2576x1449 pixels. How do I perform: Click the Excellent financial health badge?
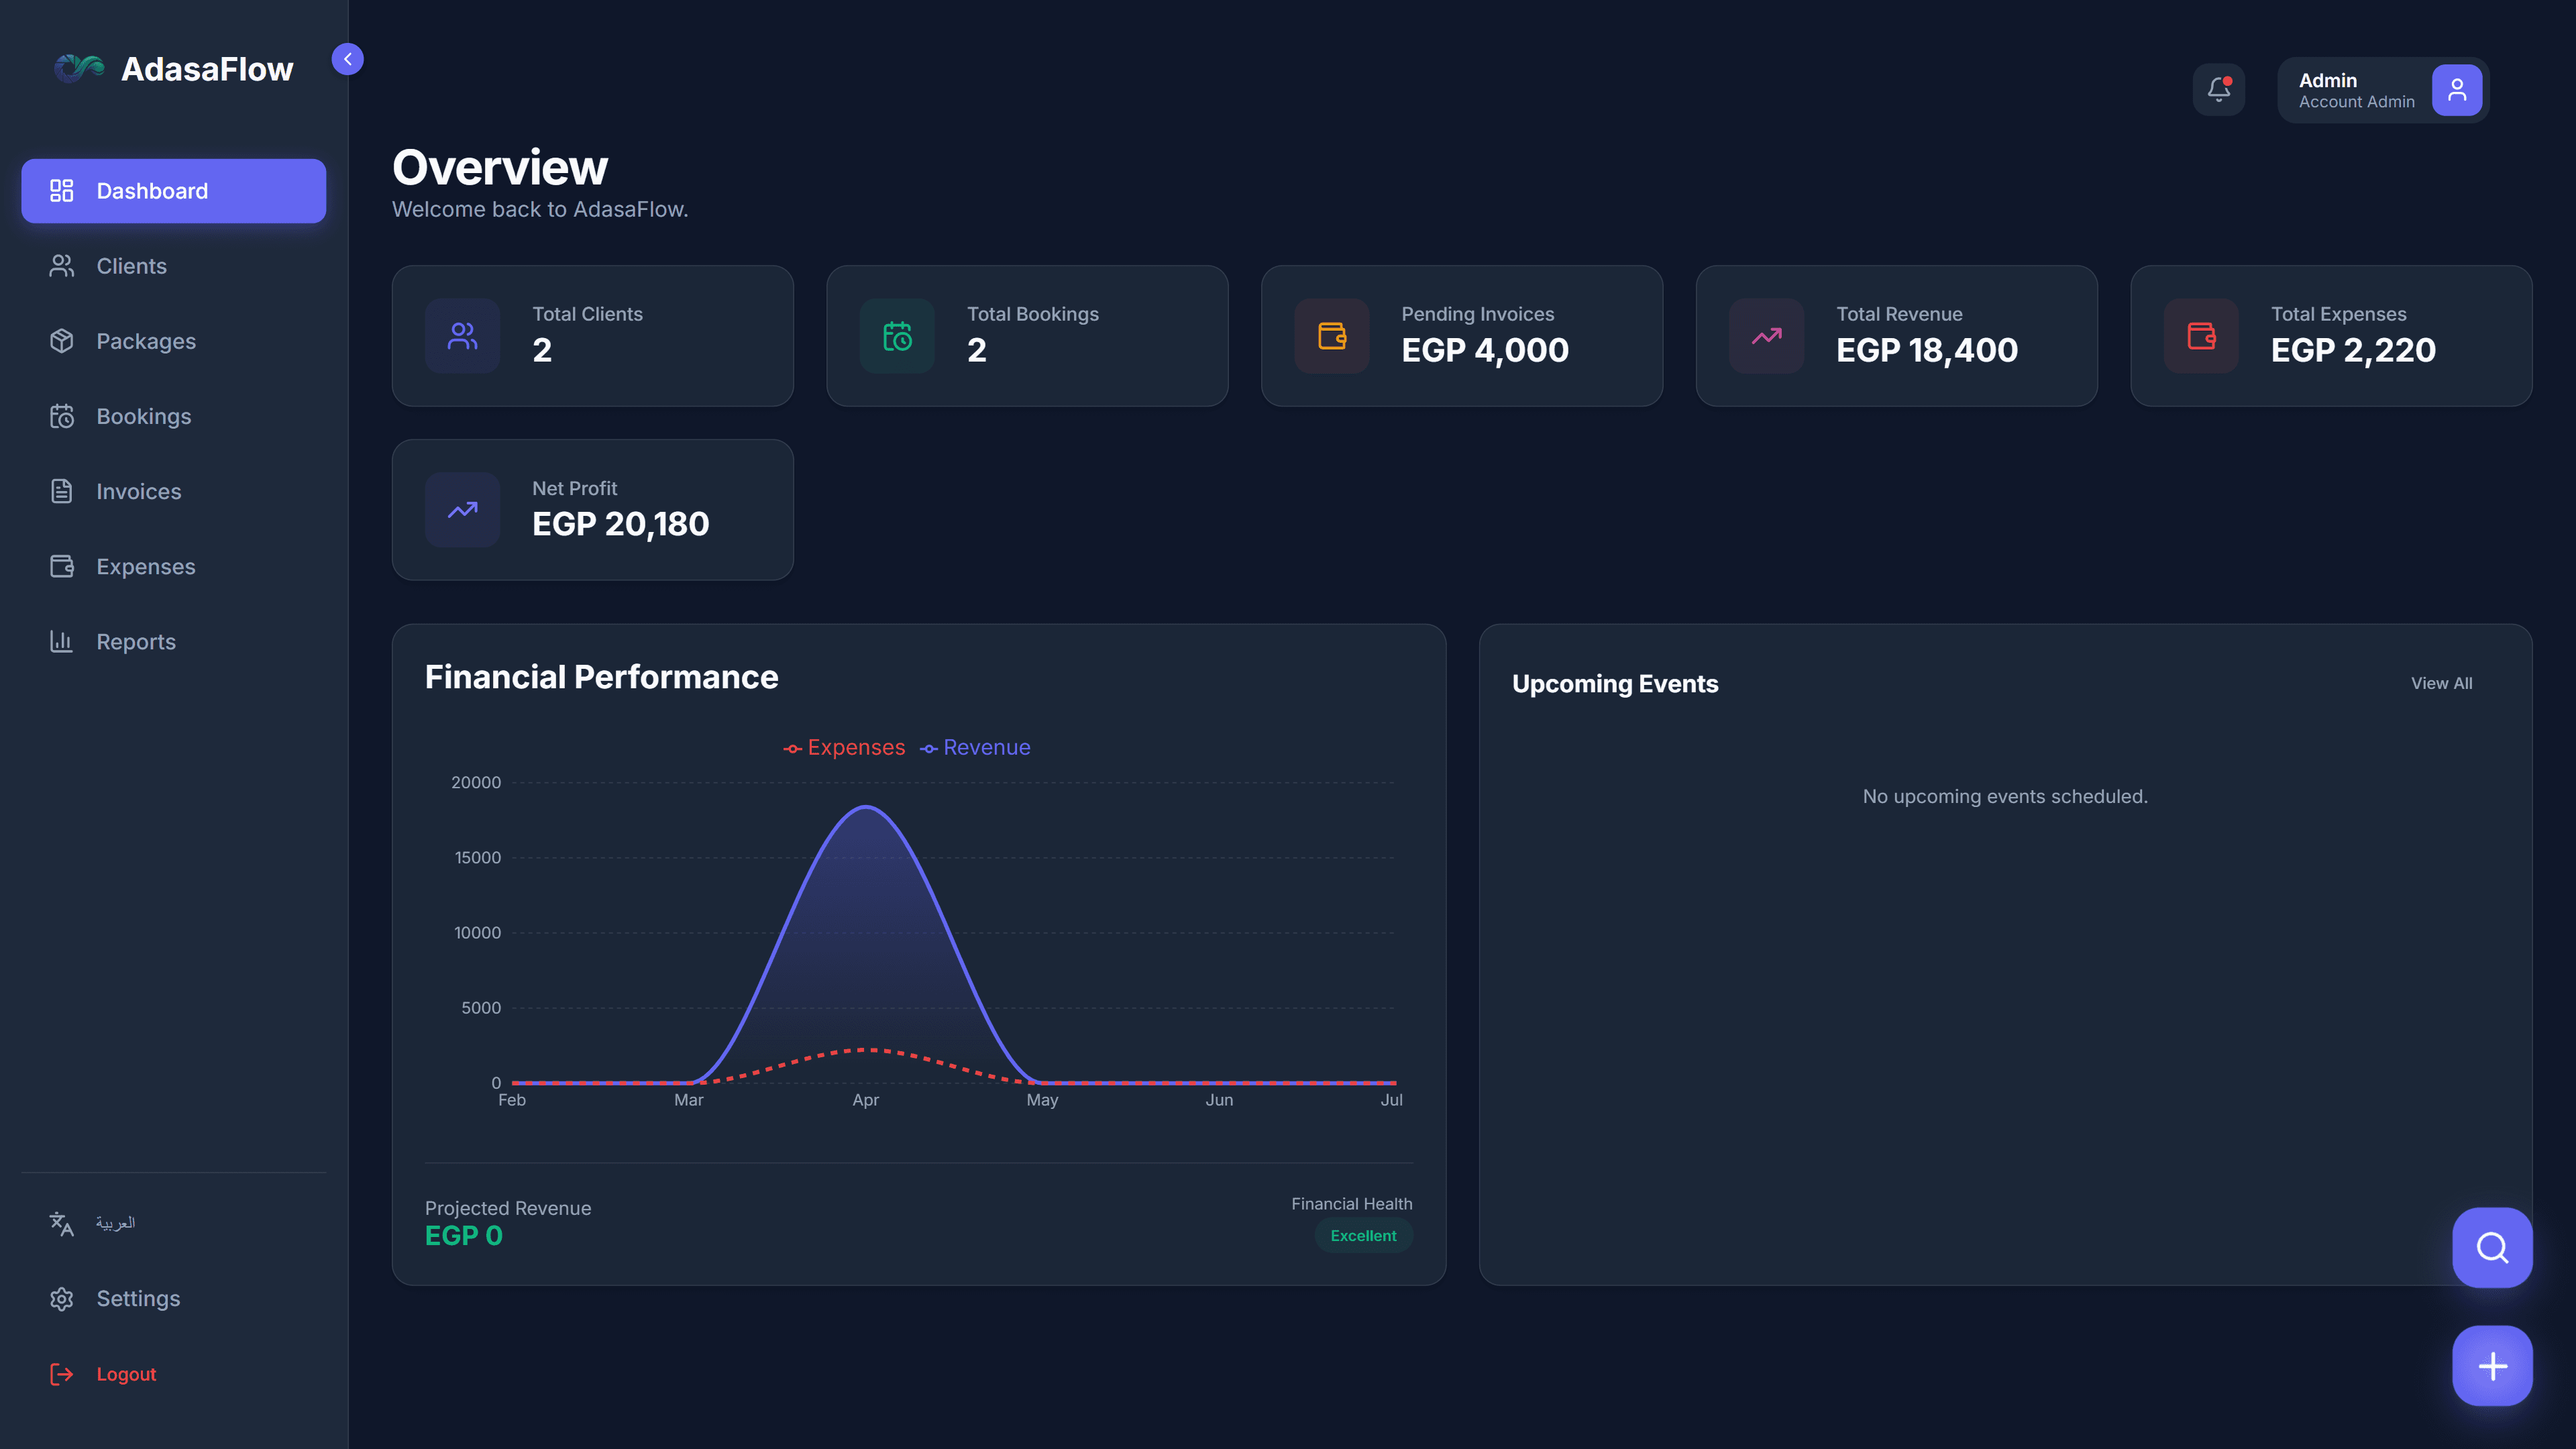point(1363,1236)
